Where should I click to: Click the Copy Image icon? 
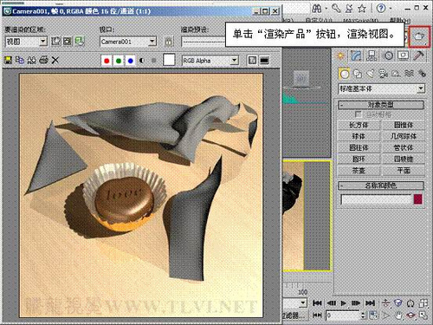[20, 60]
